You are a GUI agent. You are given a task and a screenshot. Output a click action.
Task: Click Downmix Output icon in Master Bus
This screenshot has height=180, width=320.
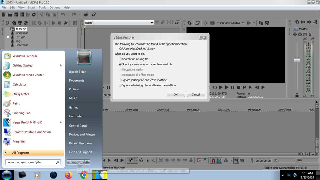(303, 22)
